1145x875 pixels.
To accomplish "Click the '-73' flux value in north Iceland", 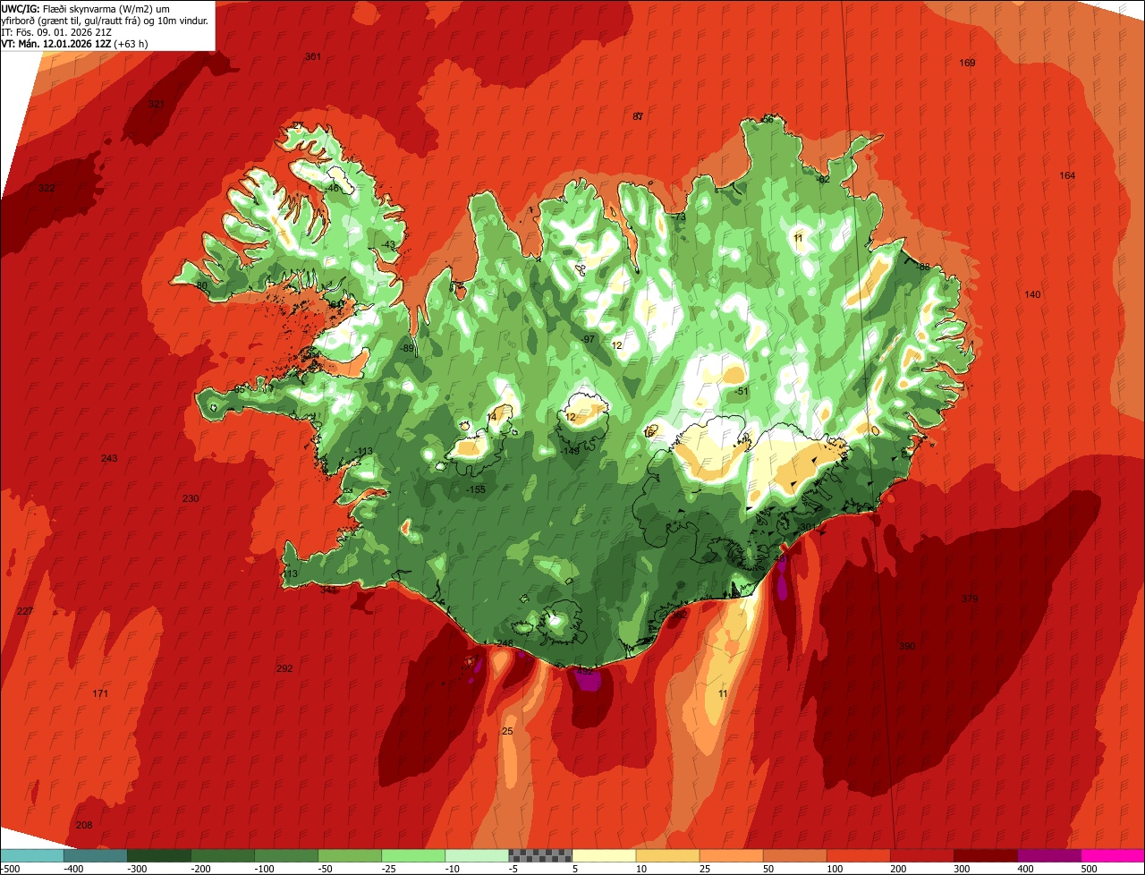I will 678,217.
